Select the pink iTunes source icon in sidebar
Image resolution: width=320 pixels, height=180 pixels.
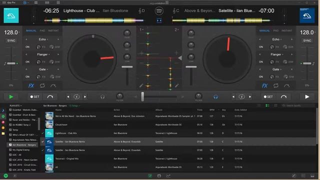3,122
